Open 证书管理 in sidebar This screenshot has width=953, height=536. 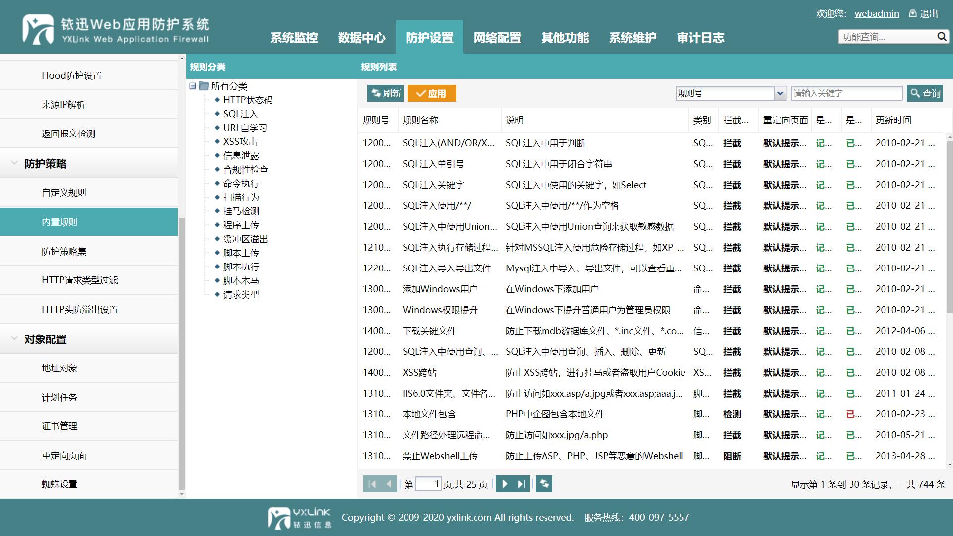(x=89, y=426)
